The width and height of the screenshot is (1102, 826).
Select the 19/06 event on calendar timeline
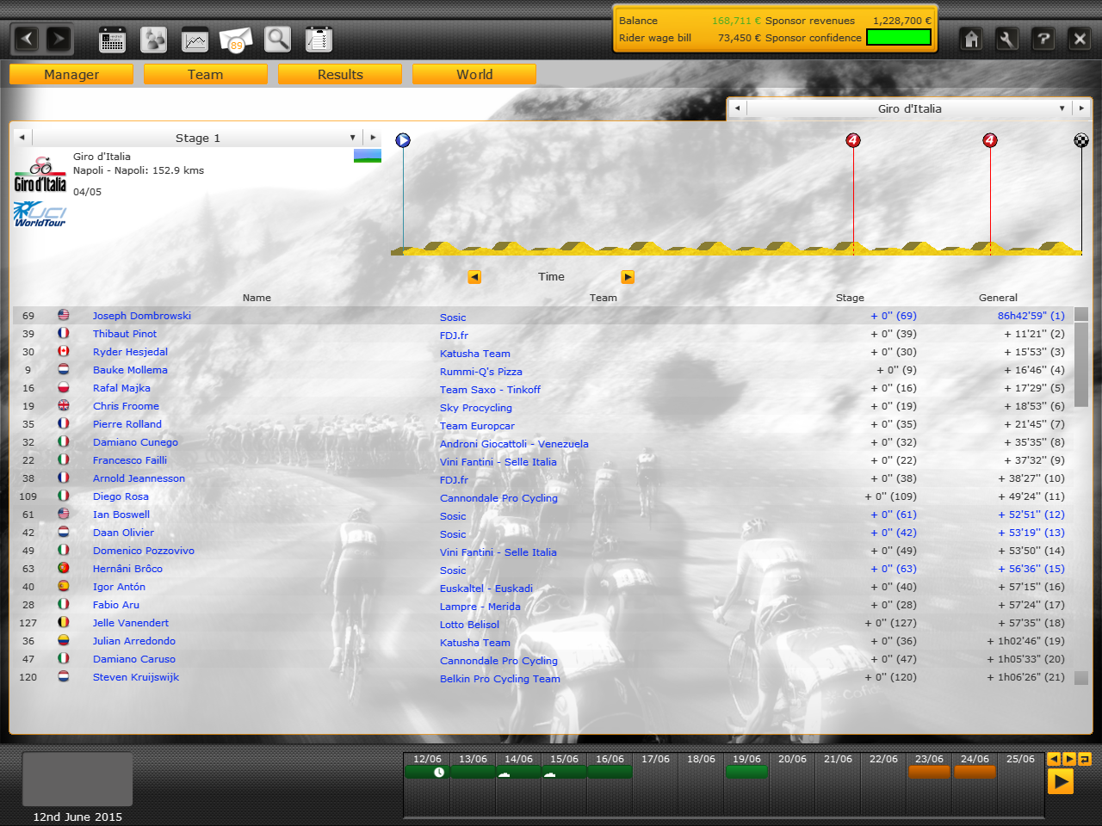pos(746,771)
